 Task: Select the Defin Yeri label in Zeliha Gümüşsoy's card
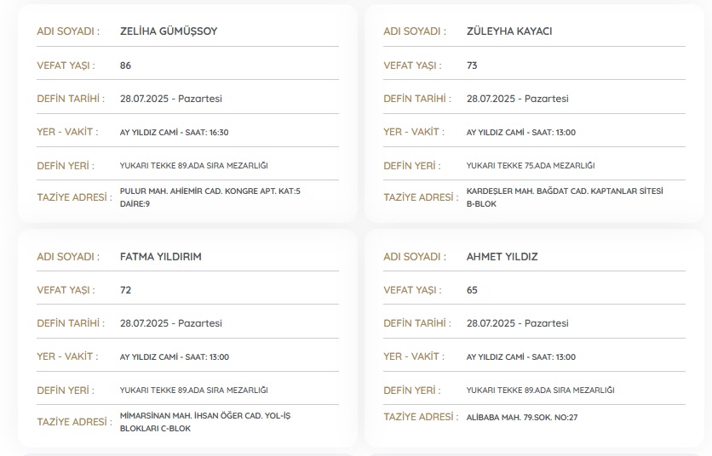66,165
